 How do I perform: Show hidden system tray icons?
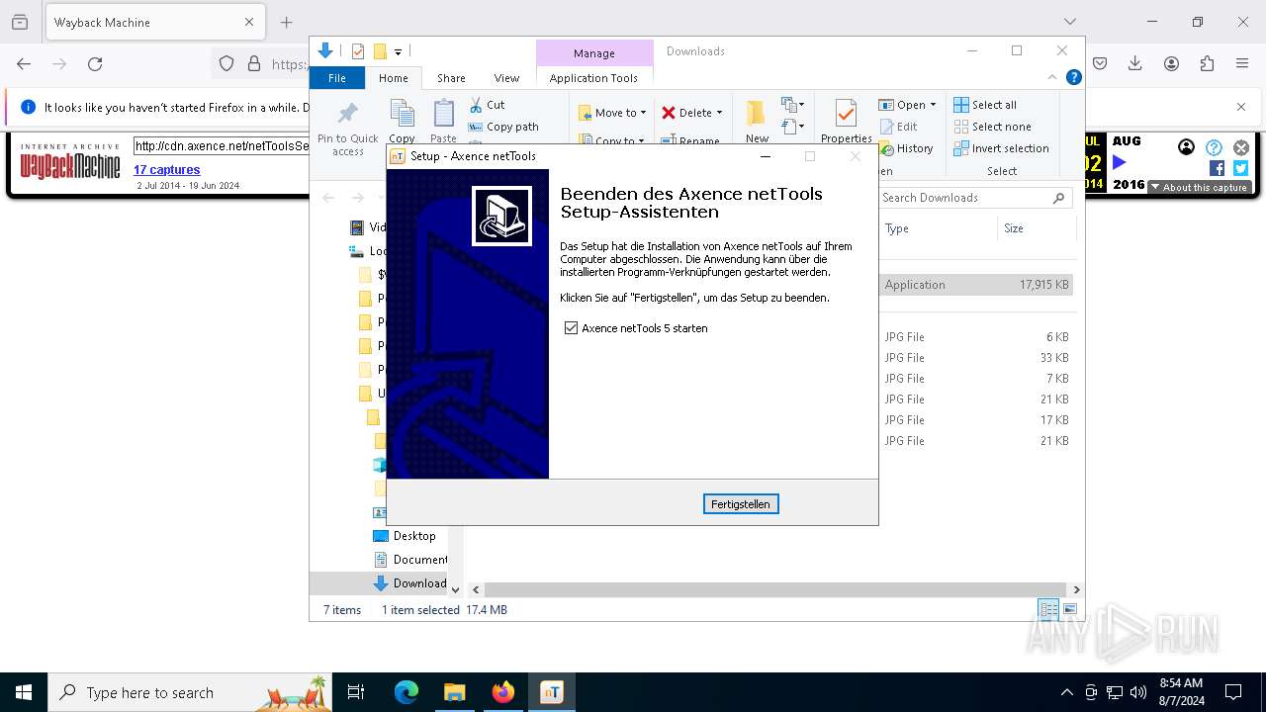click(1066, 692)
